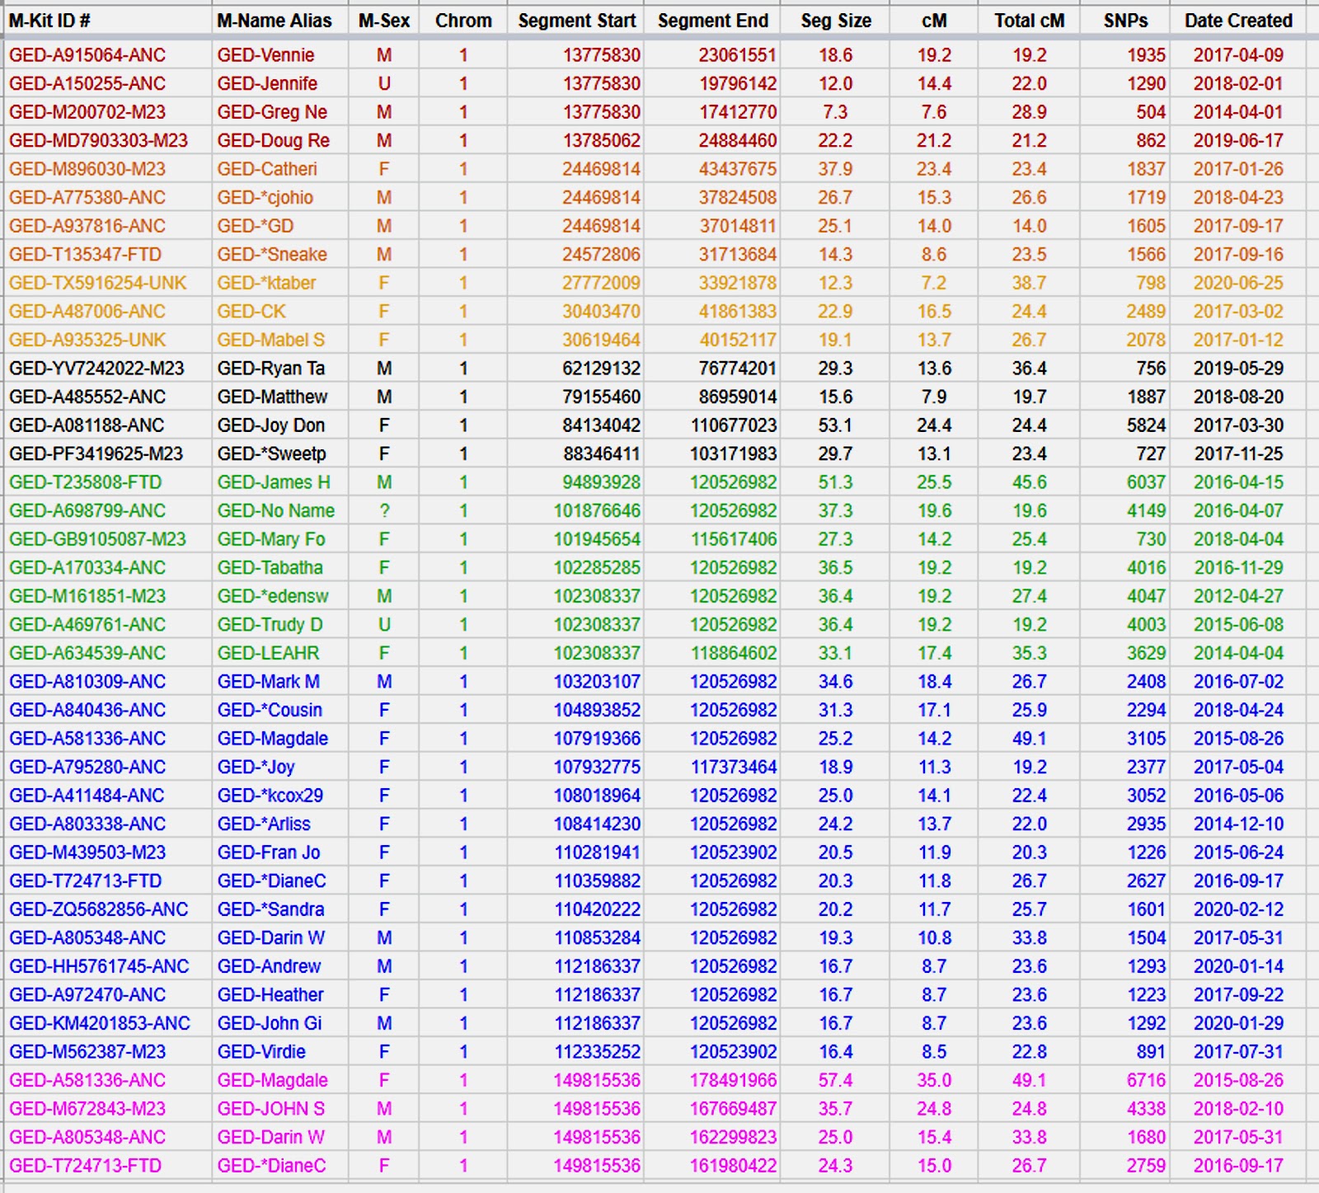Viewport: 1319px width, 1193px height.
Task: Click kit ID GED-A803338-ANC
Action: (87, 824)
